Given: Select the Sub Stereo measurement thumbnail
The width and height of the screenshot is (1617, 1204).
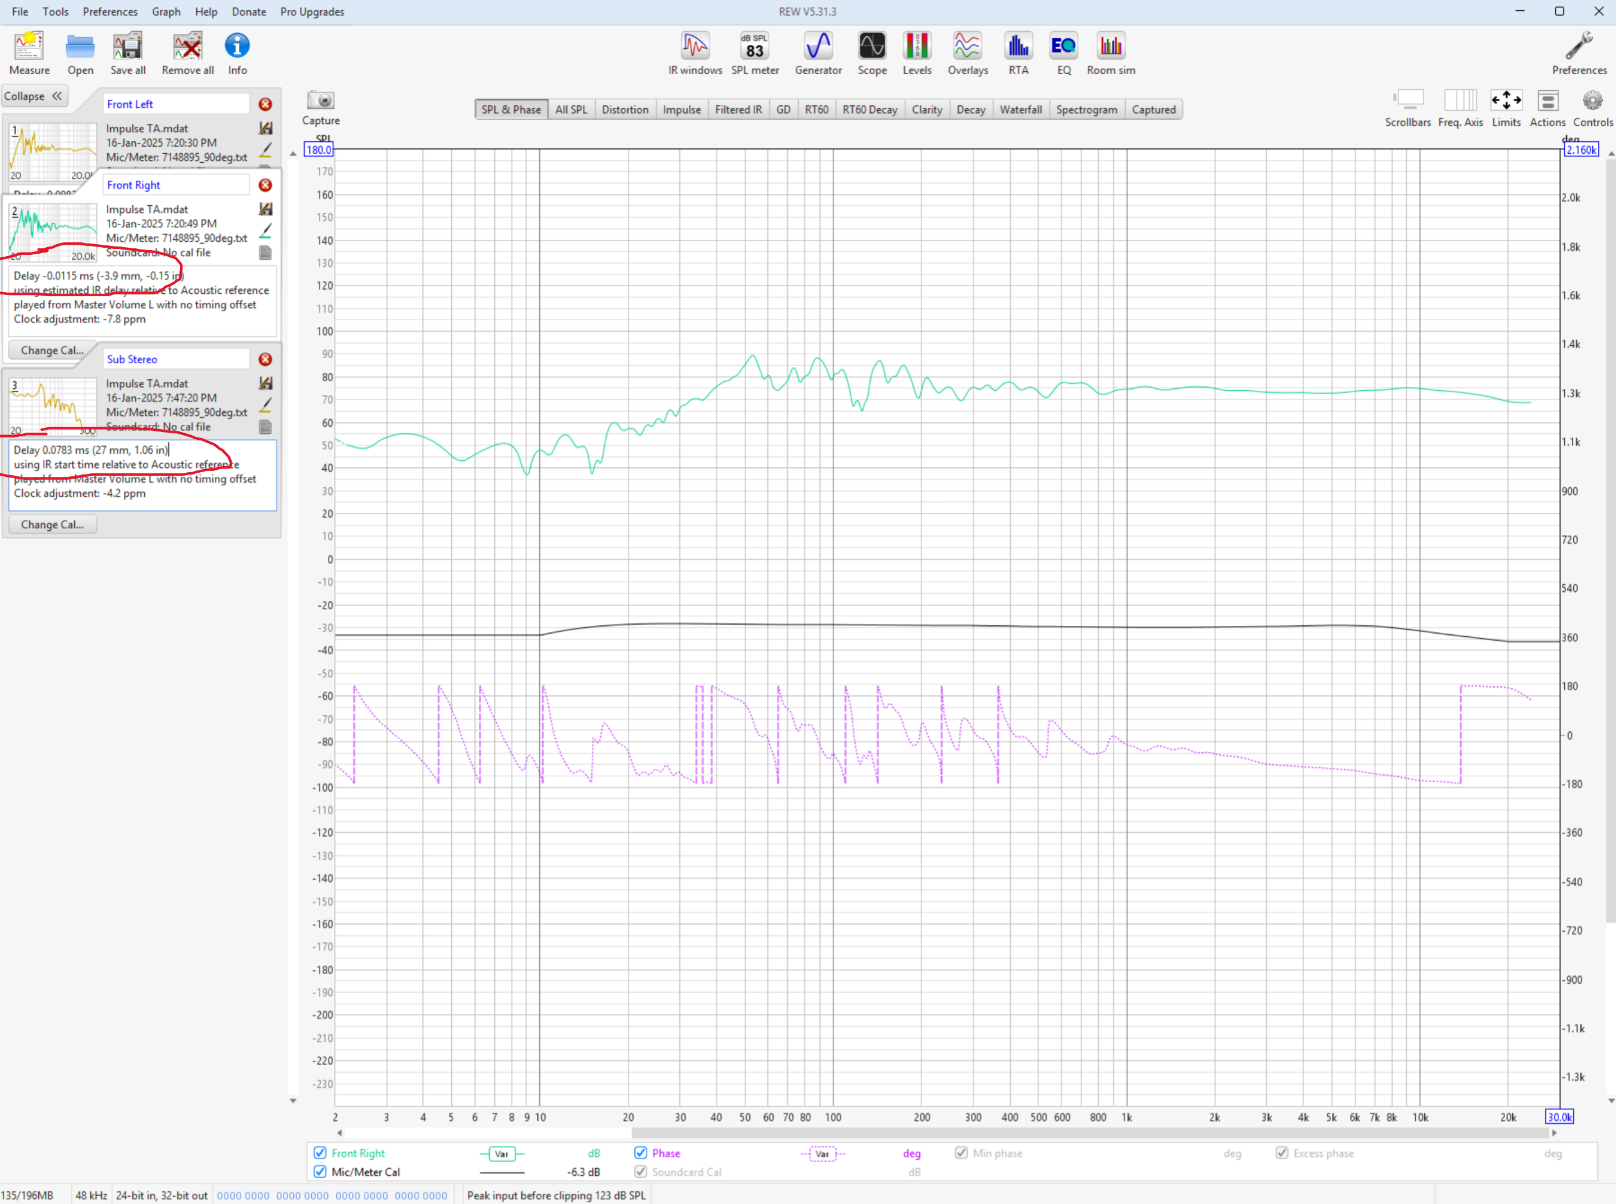Looking at the screenshot, I should [53, 407].
